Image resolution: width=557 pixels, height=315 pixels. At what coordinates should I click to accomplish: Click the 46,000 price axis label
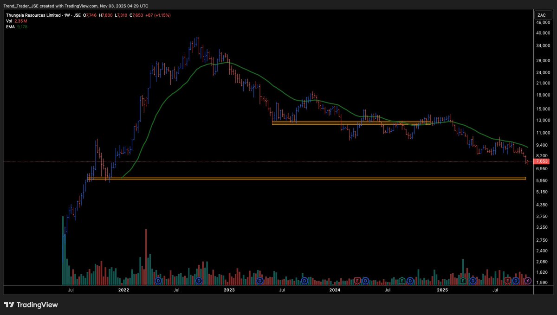(x=543, y=22)
